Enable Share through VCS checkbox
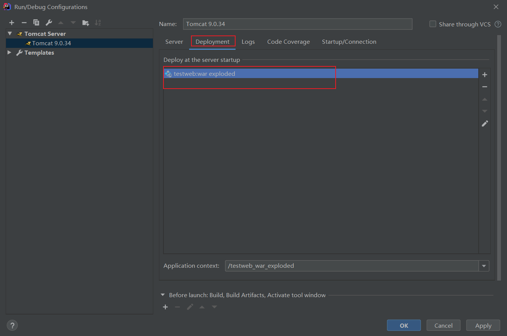The height and width of the screenshot is (336, 507). click(433, 24)
